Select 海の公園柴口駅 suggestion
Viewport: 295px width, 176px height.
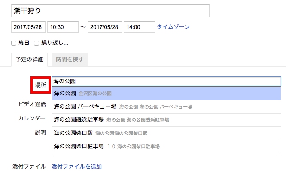click(x=166, y=133)
